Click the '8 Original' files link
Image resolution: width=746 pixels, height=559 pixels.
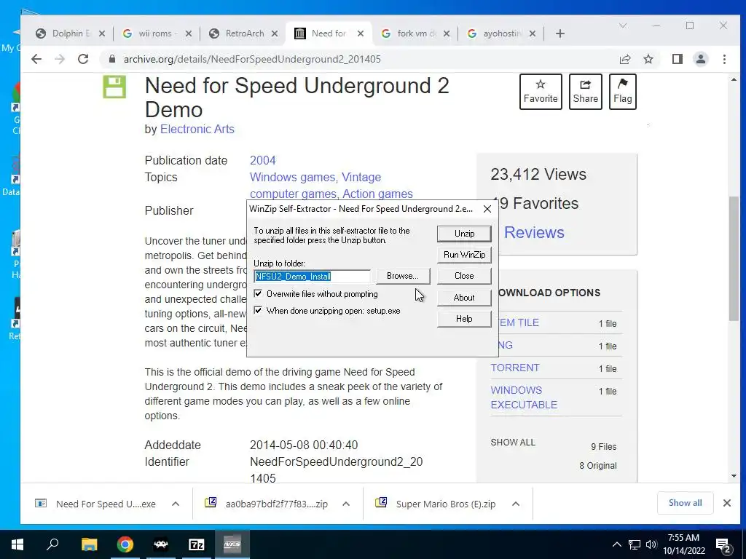coord(598,465)
